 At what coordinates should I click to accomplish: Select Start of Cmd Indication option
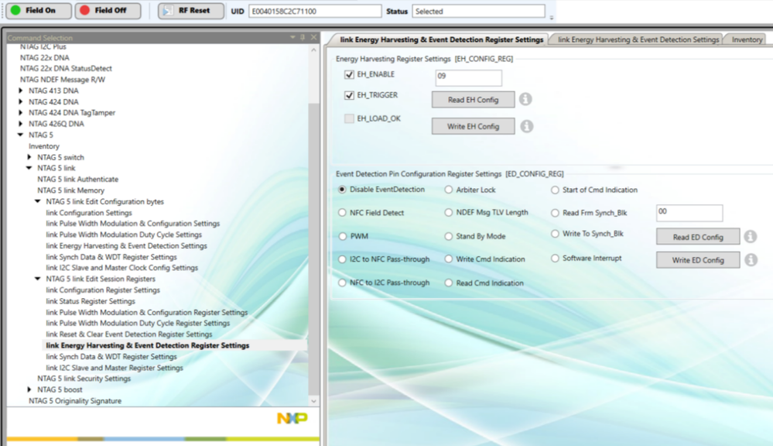point(555,190)
